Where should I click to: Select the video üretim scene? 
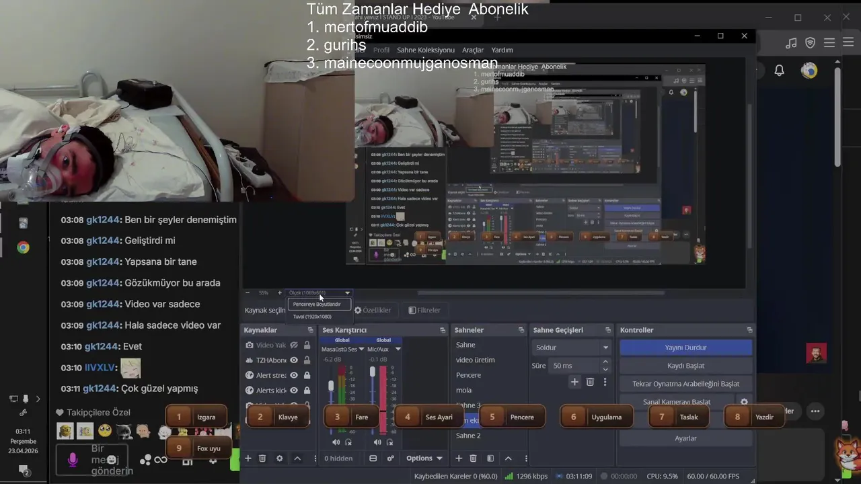475,360
